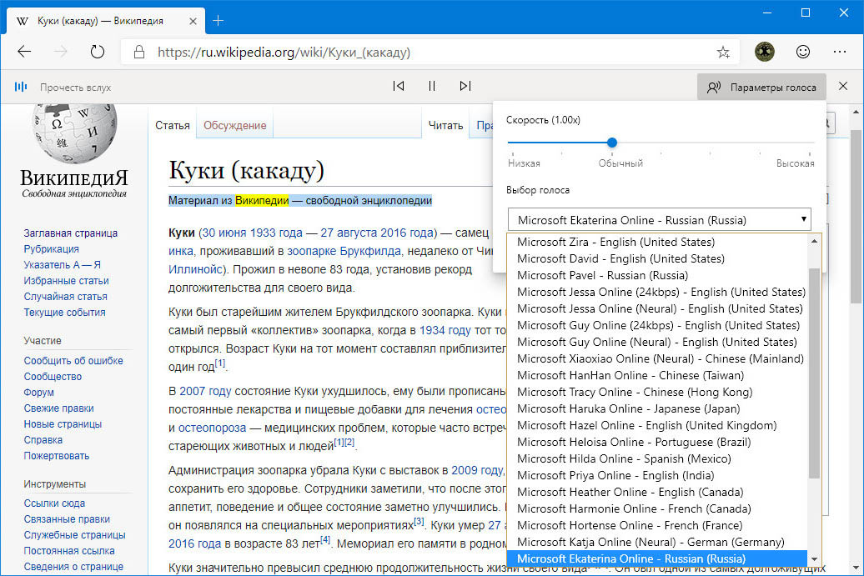Open the Указатель А — Я link
Viewport: 864px width, 576px height.
(x=63, y=265)
